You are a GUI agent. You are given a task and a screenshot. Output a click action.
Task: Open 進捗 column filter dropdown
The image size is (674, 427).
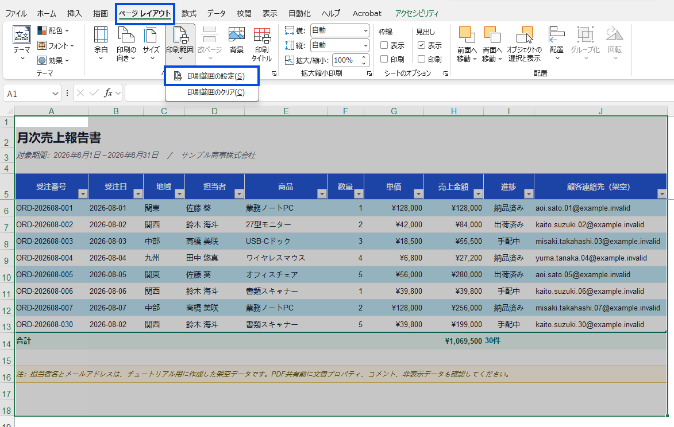pos(529,194)
